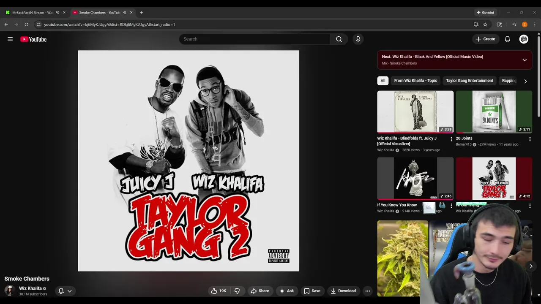Open options for If You Know You Know
Viewport: 541px width, 304px height.
tap(451, 206)
